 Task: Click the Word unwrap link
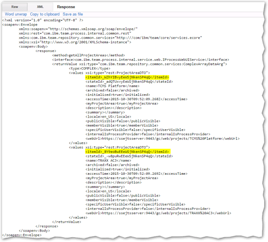pyautogui.click(x=16, y=14)
